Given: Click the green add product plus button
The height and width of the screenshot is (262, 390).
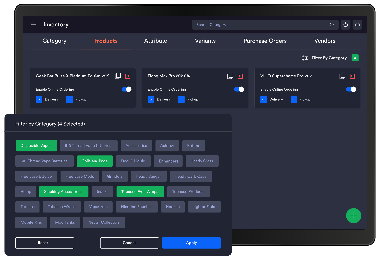Looking at the screenshot, I should [353, 216].
